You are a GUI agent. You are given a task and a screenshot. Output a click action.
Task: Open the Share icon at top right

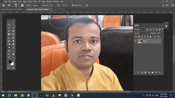click(173, 5)
